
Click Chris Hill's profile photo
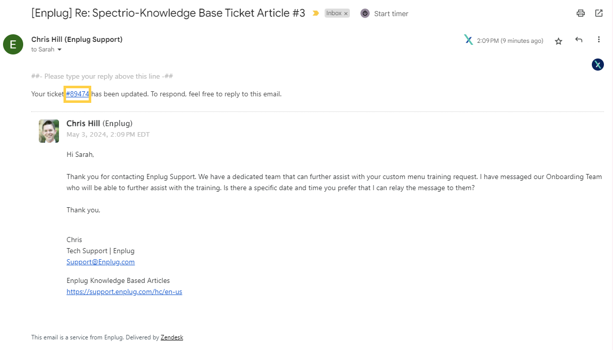[49, 131]
